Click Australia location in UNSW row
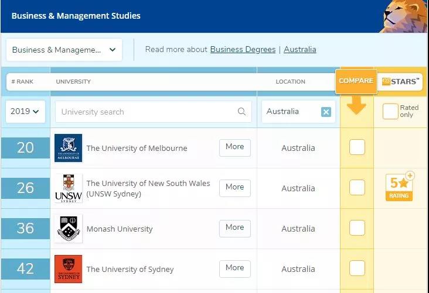This screenshot has width=429, height=293. tap(298, 188)
